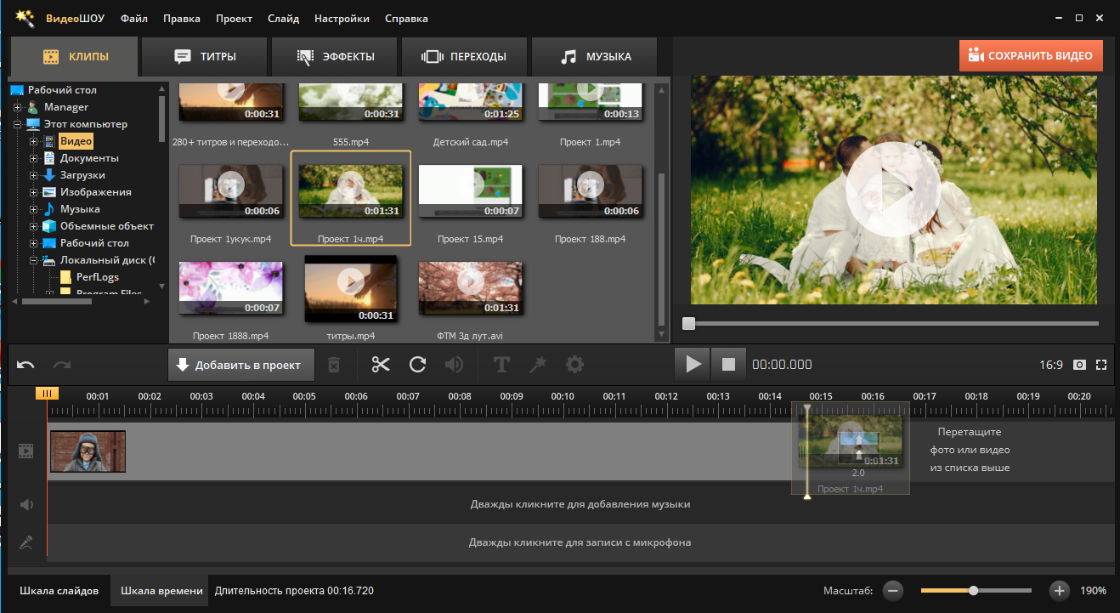Open the Проект menu
The height and width of the screenshot is (613, 1120).
click(x=234, y=18)
